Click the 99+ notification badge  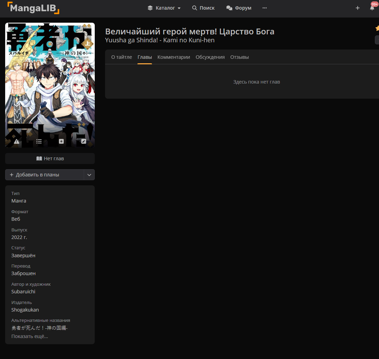coord(375,4)
